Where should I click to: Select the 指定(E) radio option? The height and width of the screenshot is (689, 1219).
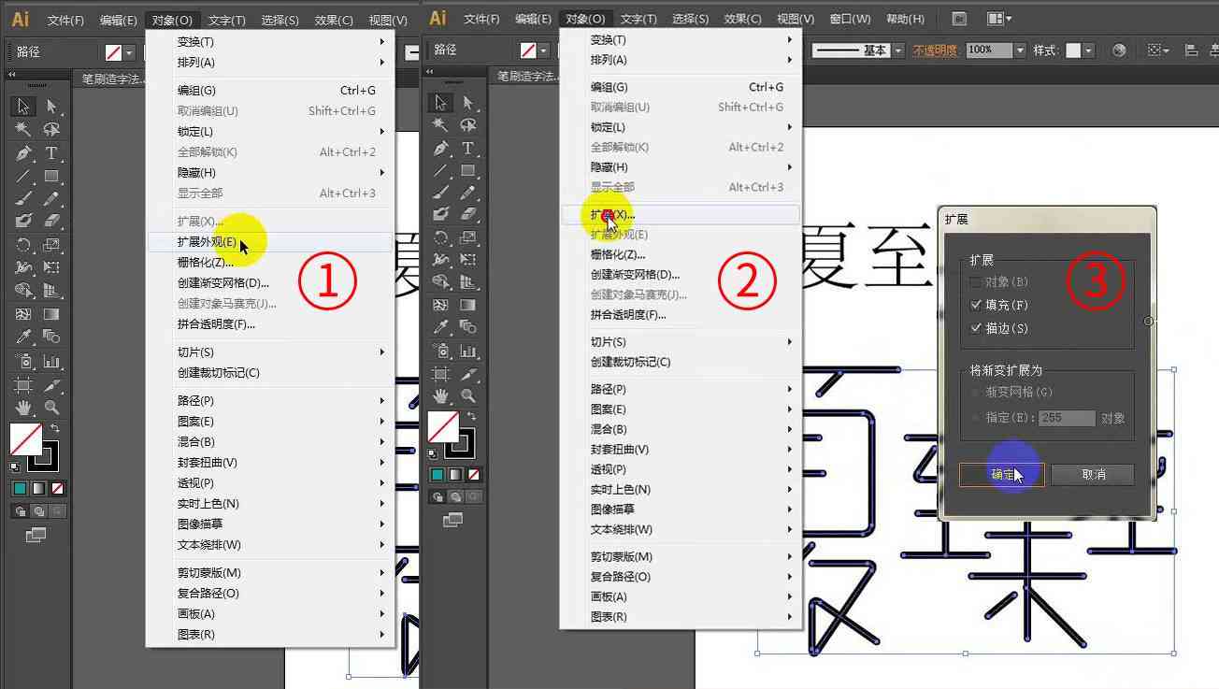(x=977, y=418)
